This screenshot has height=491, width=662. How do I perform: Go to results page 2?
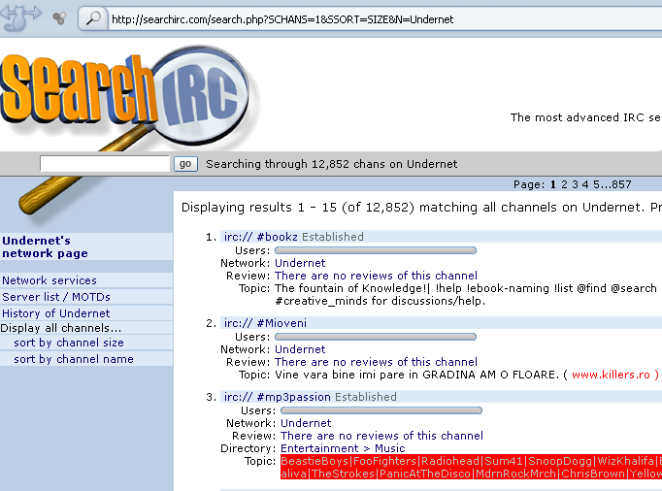pyautogui.click(x=564, y=184)
